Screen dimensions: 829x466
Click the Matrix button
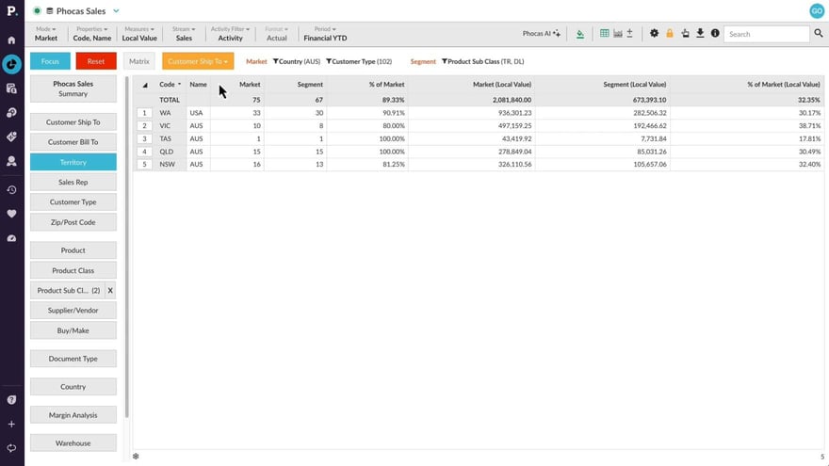(139, 61)
